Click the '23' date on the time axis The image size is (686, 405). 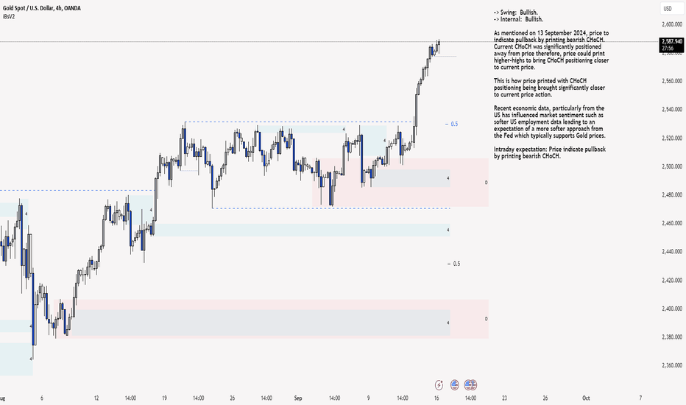click(x=504, y=398)
